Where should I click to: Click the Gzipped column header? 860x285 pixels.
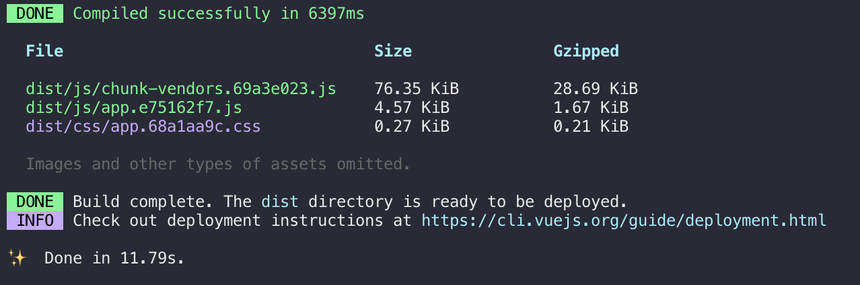tap(586, 51)
